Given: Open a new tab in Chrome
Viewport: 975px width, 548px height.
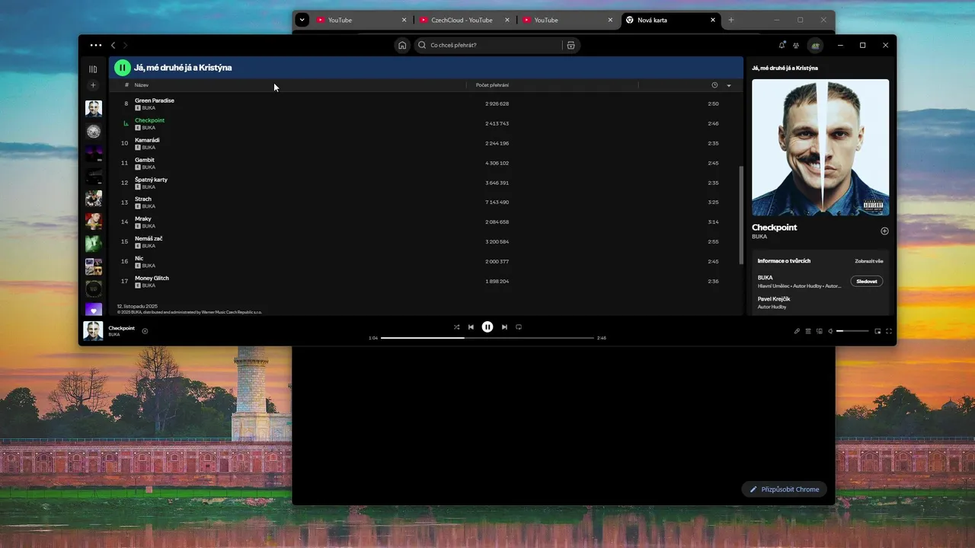Looking at the screenshot, I should (x=731, y=20).
